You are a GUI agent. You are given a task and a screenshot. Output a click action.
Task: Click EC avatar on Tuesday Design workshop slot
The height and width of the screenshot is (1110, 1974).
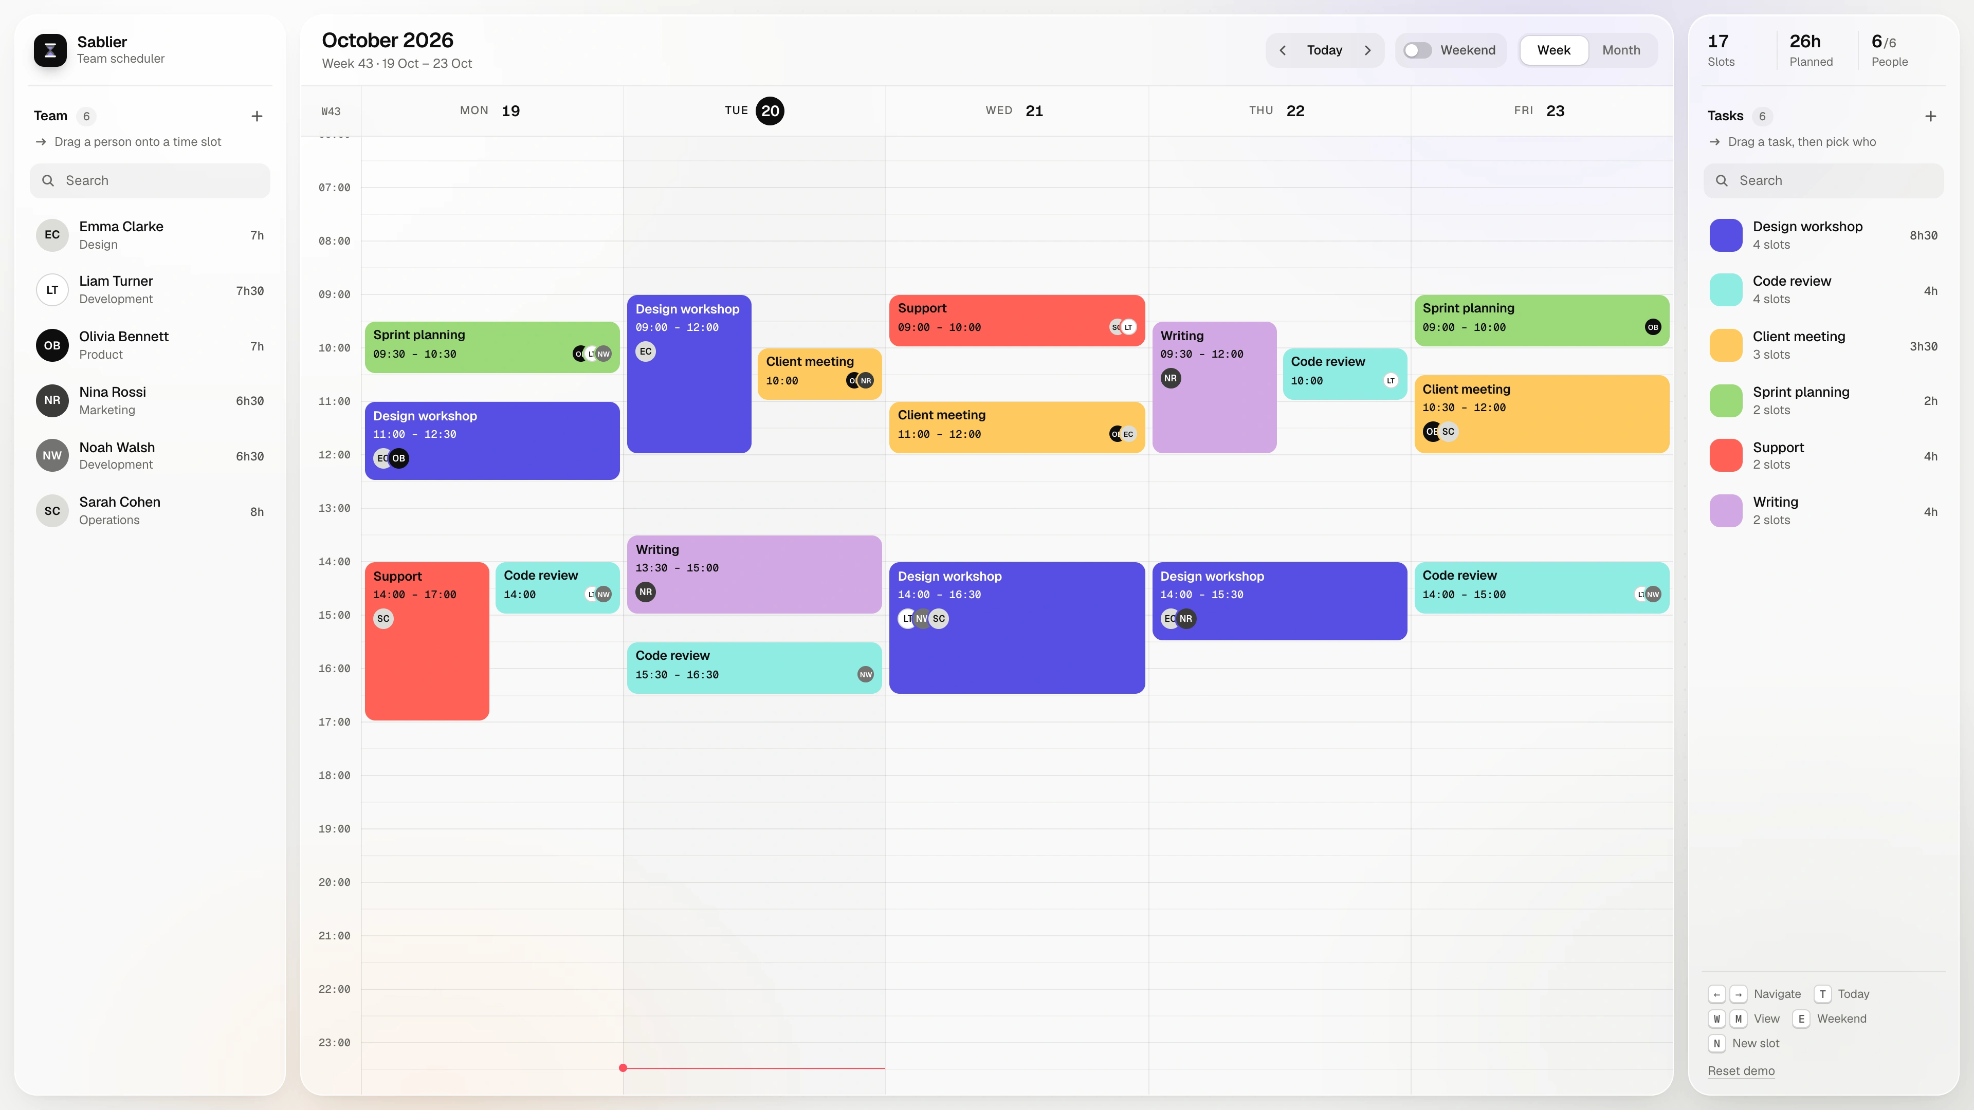(646, 351)
